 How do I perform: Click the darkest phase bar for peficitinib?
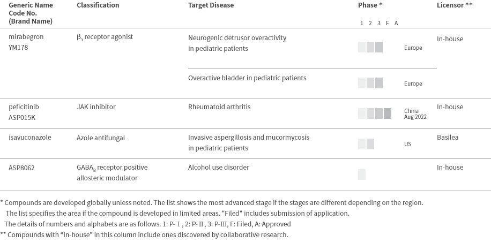(387, 113)
